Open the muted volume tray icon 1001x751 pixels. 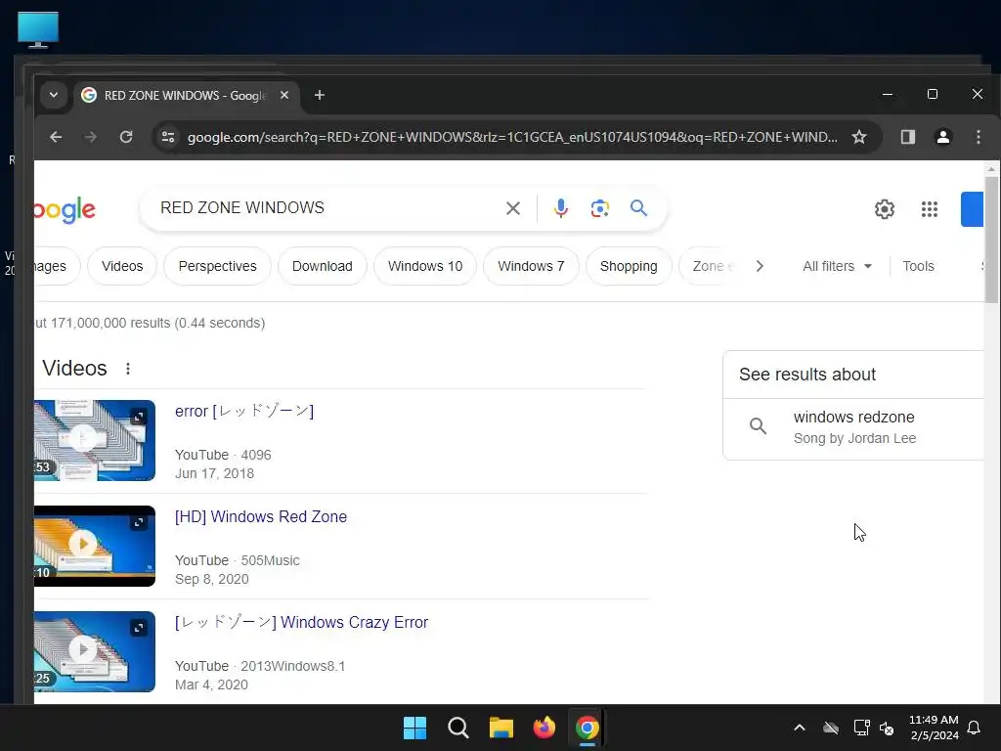(x=887, y=728)
